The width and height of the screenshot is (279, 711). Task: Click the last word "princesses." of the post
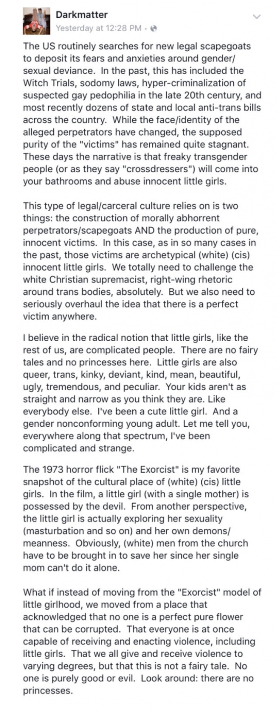tap(48, 690)
